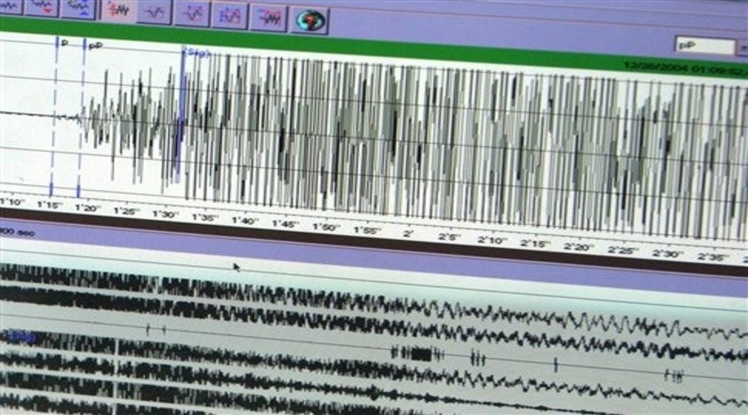
Task: Open the pP phase dropdown arrow
Action: tap(742, 47)
